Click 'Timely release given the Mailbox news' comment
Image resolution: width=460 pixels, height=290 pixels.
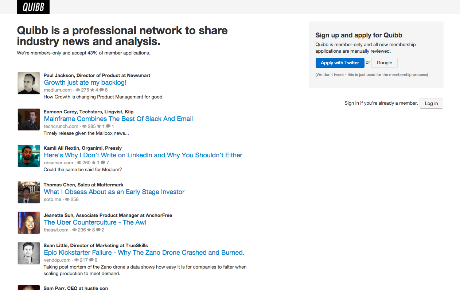(x=86, y=133)
